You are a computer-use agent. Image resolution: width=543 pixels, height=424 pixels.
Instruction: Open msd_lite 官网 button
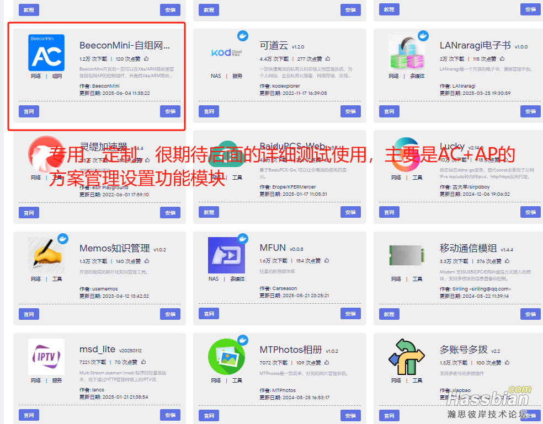[29, 415]
